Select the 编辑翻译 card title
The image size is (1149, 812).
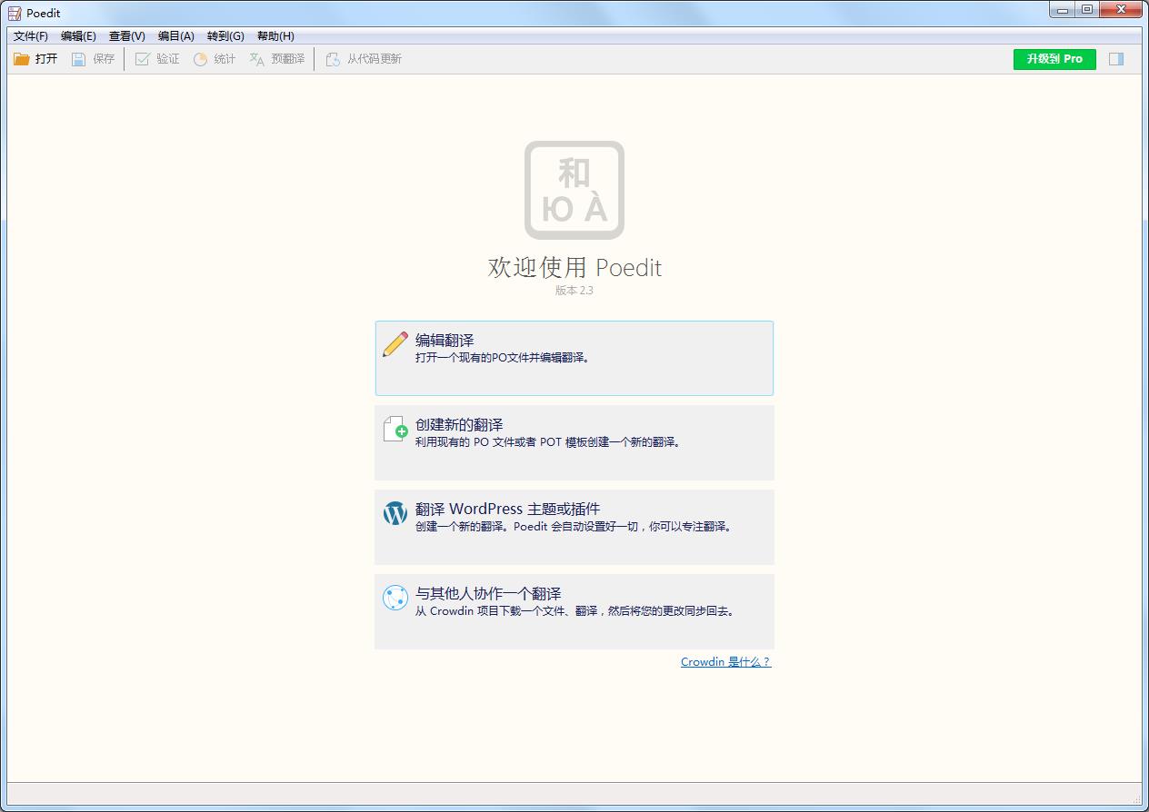tap(445, 341)
